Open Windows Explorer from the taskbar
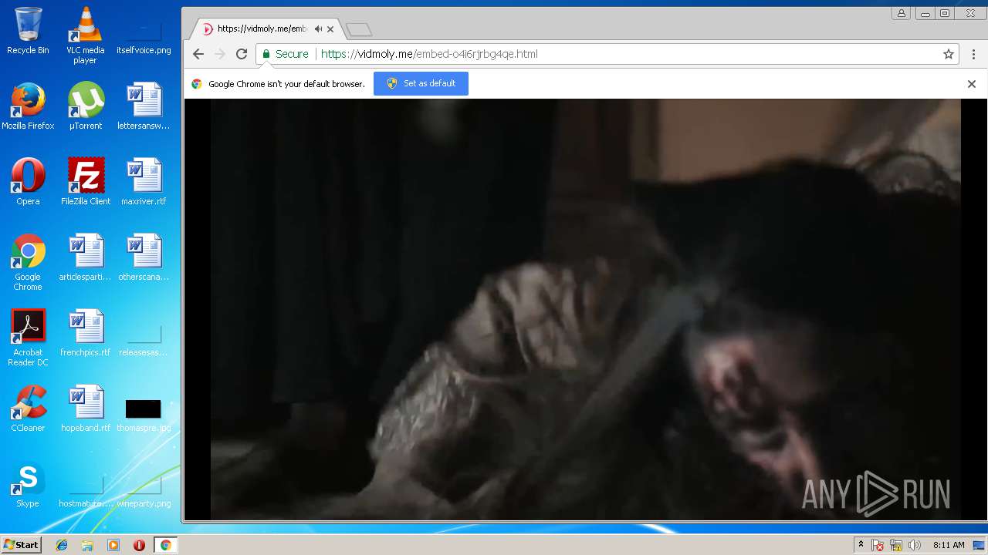This screenshot has width=988, height=555. coord(87,545)
